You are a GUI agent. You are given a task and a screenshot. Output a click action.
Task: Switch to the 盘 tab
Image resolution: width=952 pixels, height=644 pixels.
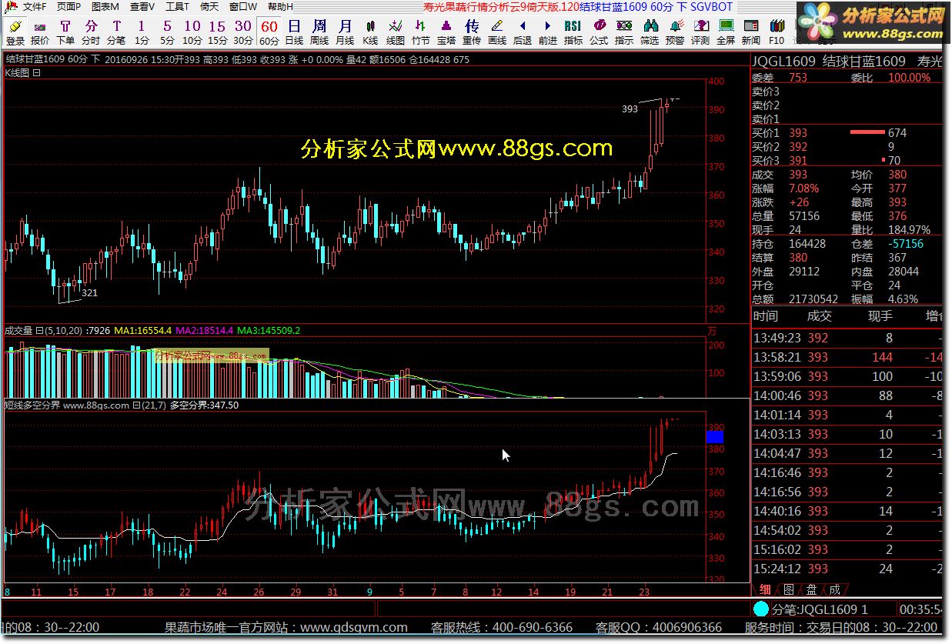(x=811, y=589)
